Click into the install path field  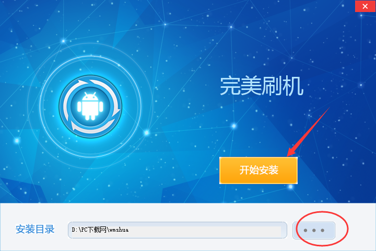click(177, 230)
